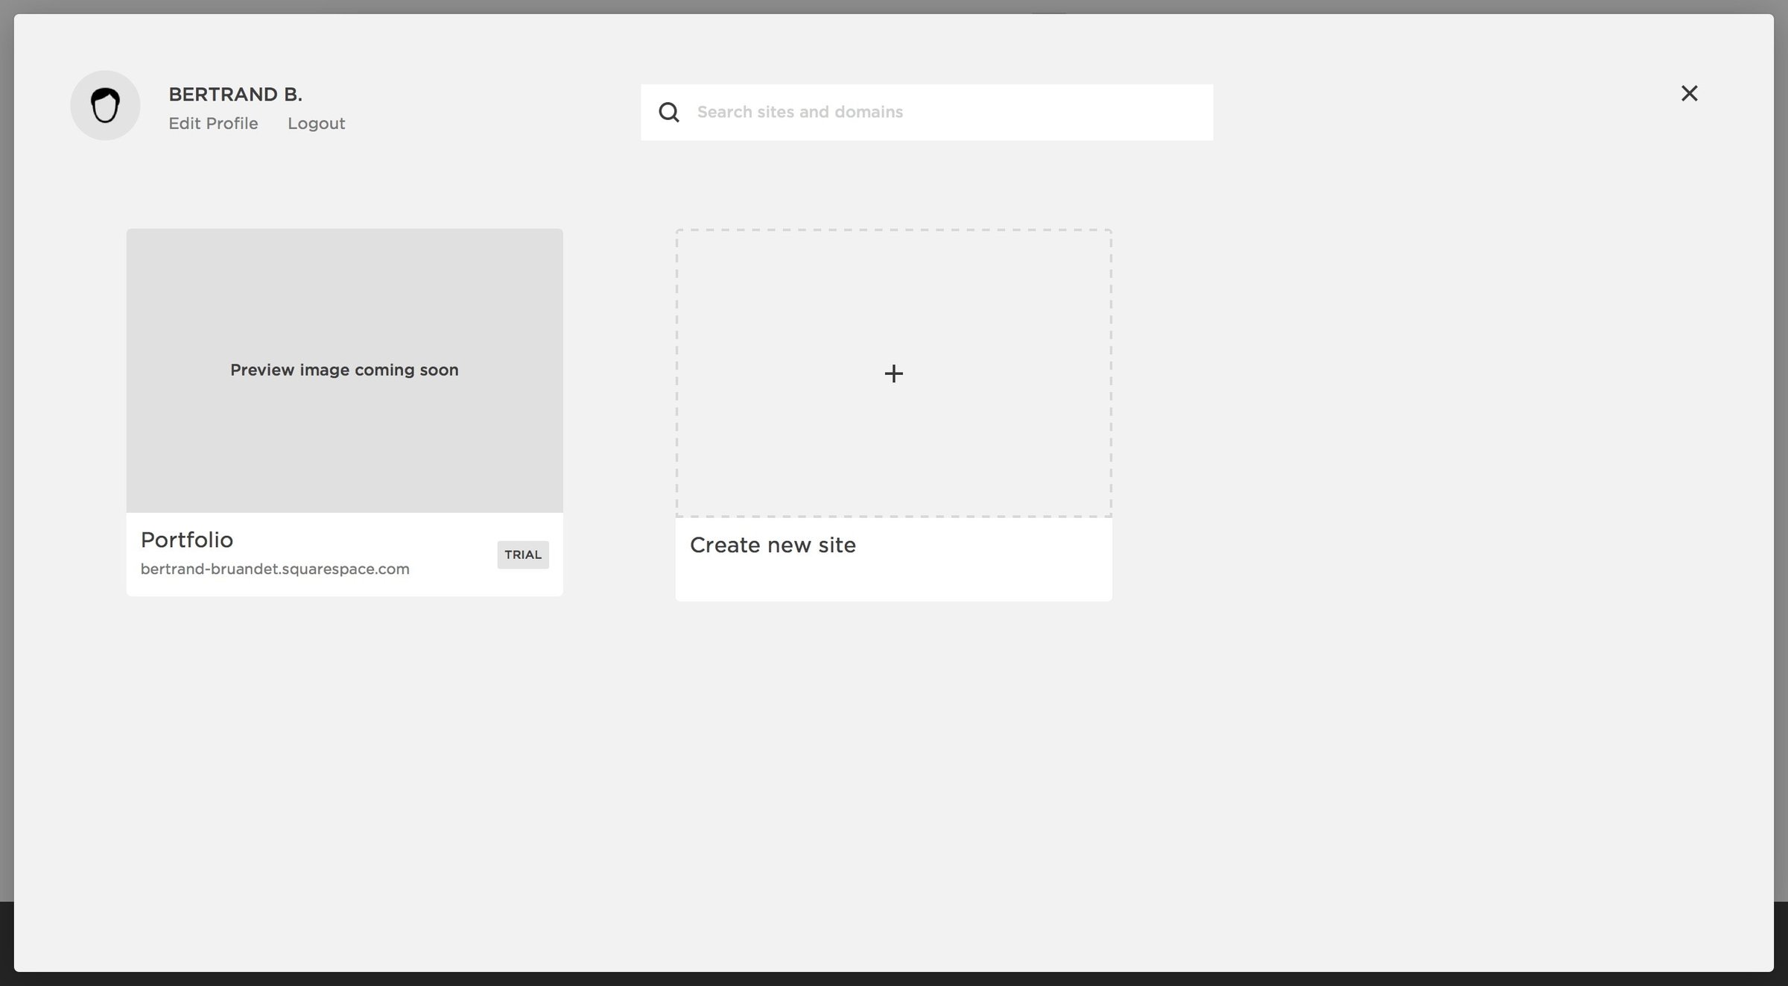Focus the Search sites and domains field

[x=927, y=112]
